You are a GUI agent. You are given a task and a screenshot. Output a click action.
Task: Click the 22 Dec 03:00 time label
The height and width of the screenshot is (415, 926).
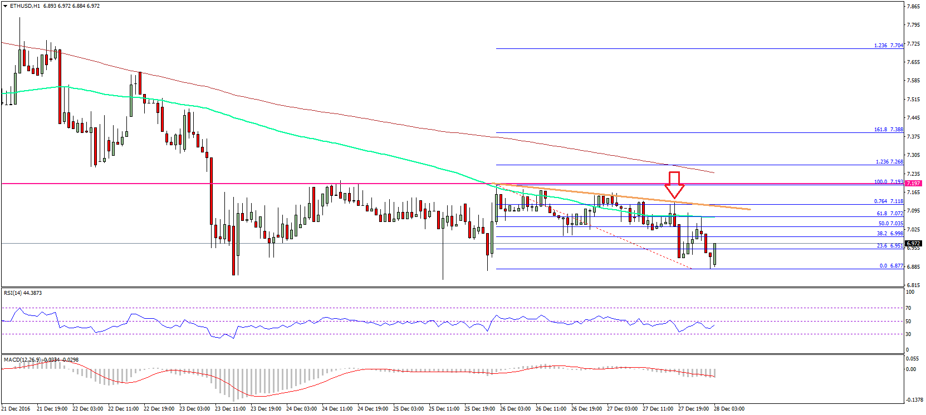pyautogui.click(x=87, y=409)
